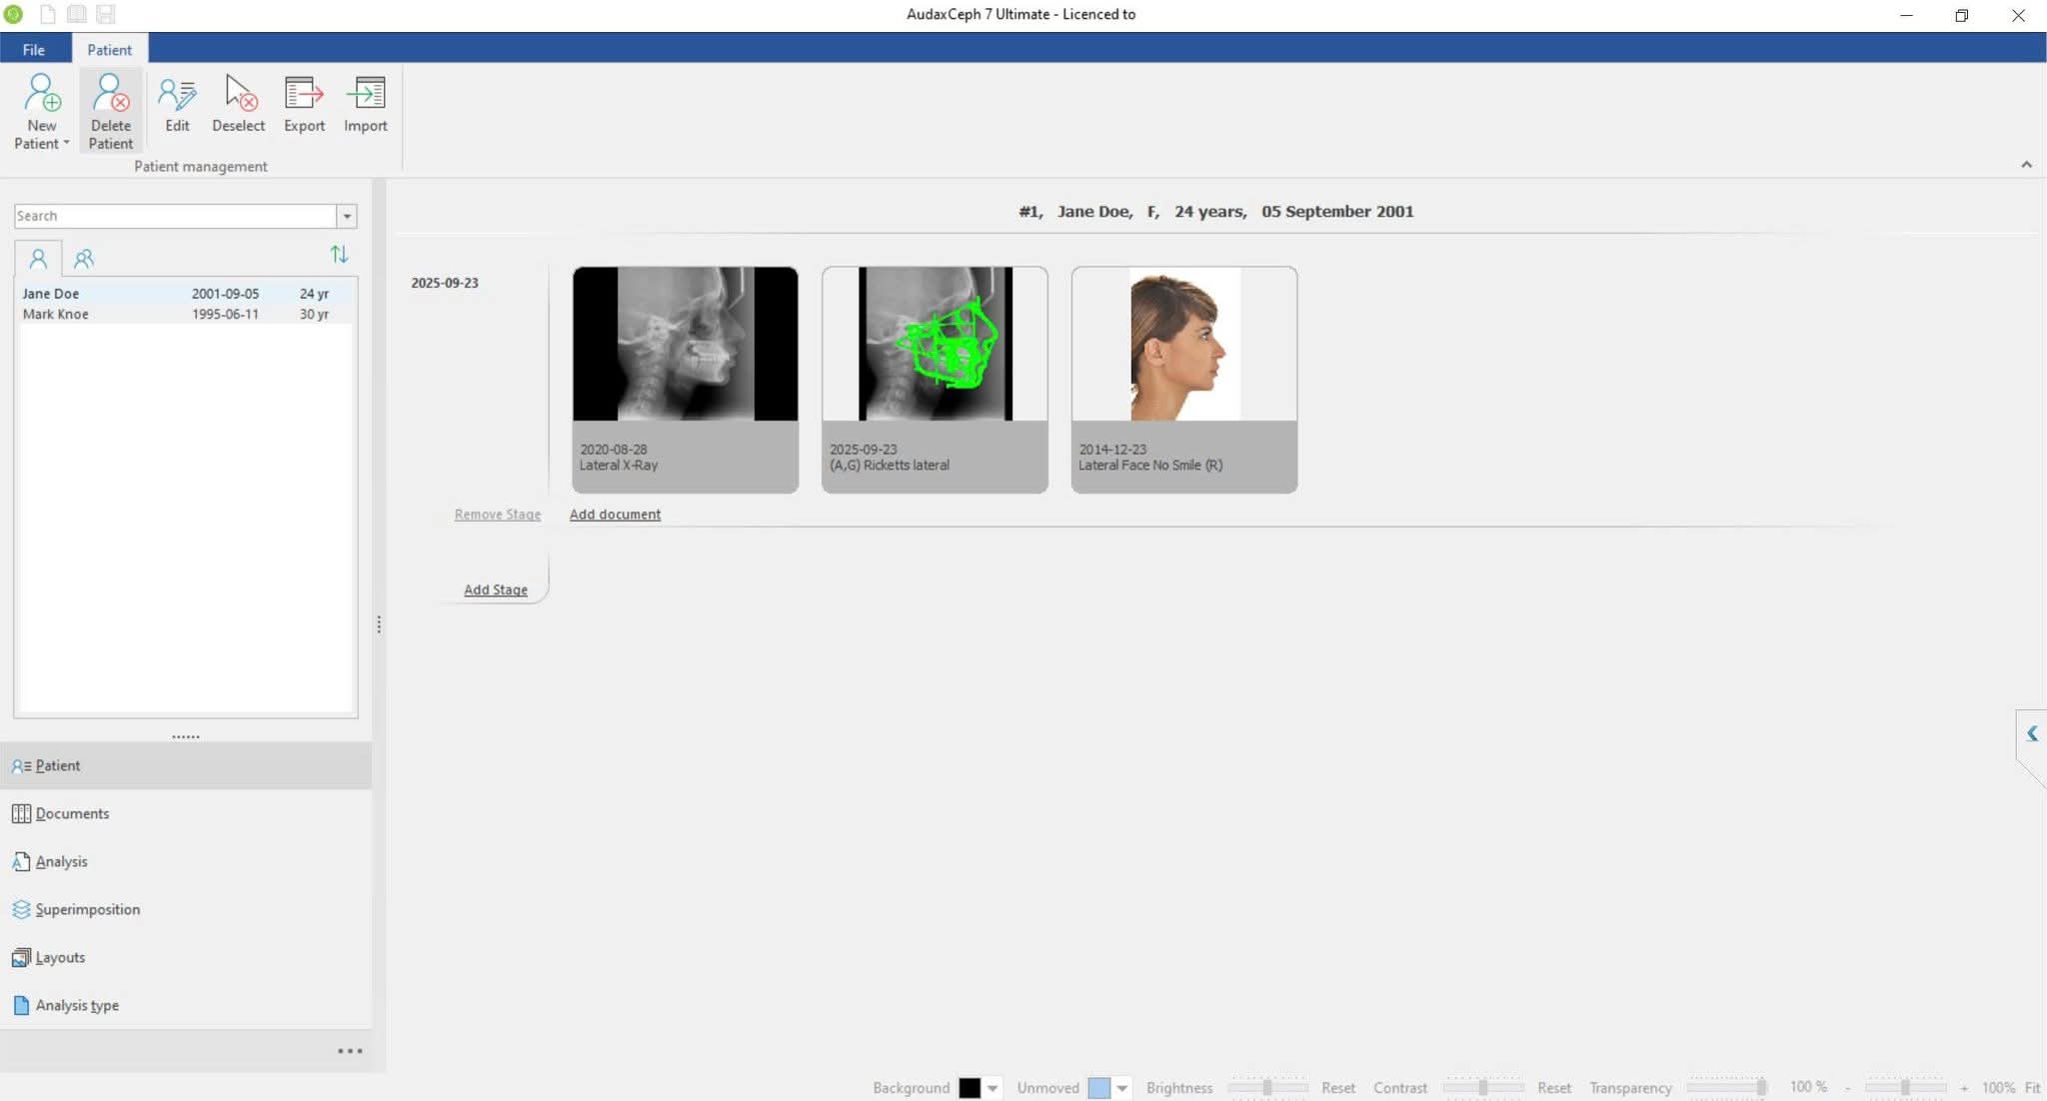Click the Edit patient icon
The height and width of the screenshot is (1101, 2047).
click(x=177, y=94)
